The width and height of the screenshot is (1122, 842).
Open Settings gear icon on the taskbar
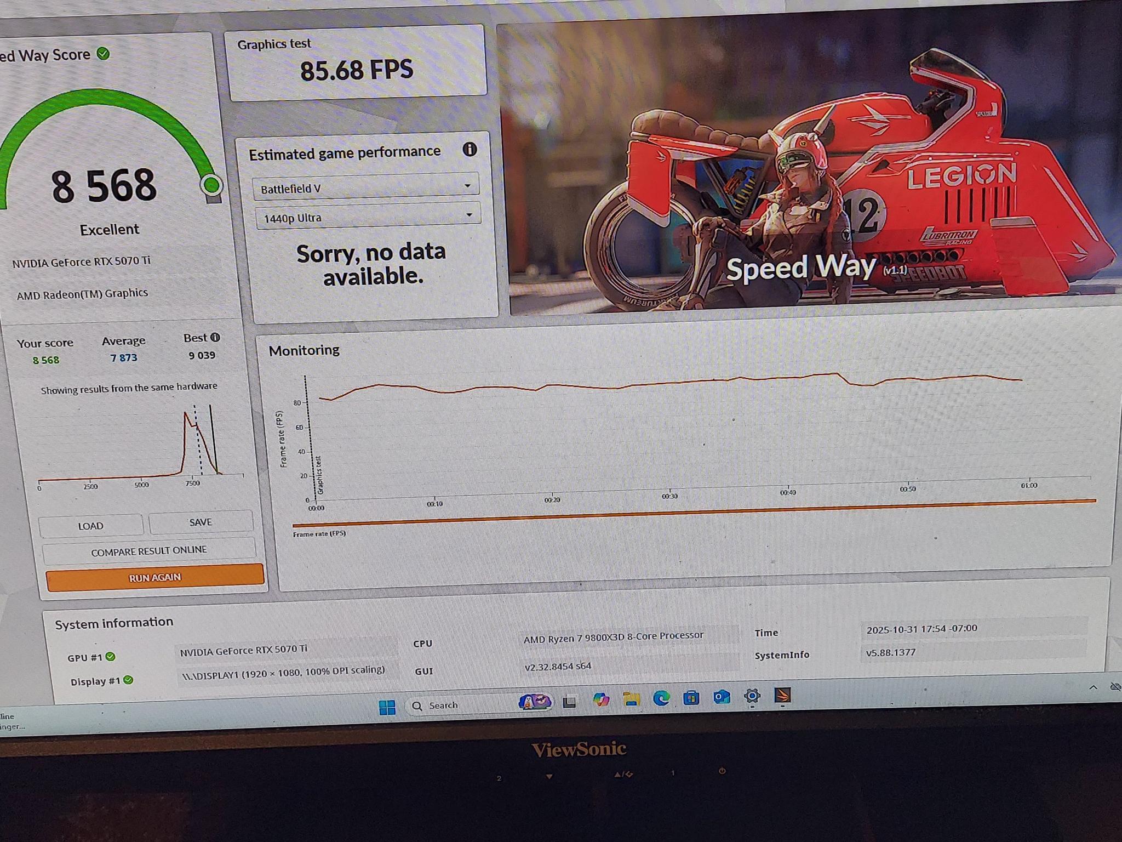point(752,696)
